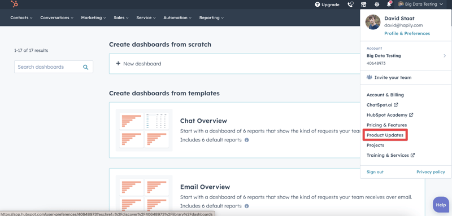Expand the Reporting navigation menu
This screenshot has width=452, height=216.
(x=211, y=17)
